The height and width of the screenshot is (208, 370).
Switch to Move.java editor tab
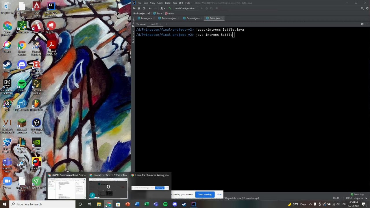[146, 18]
